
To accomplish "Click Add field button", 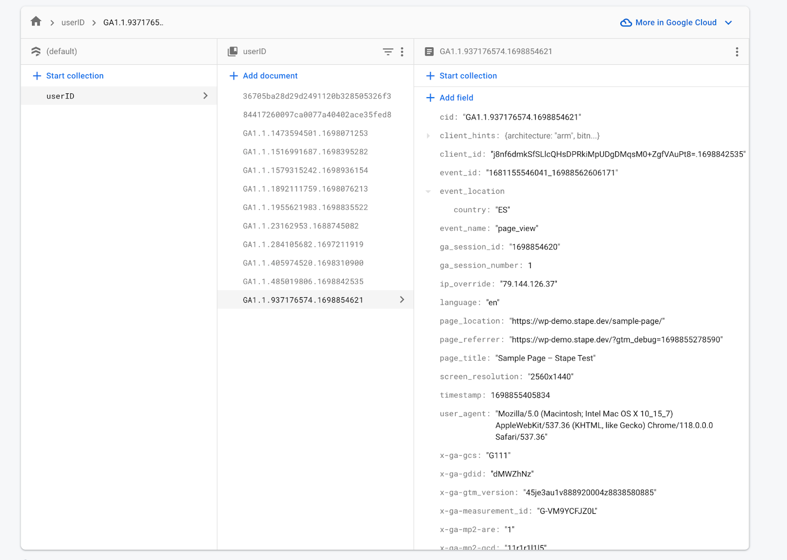I will (450, 98).
